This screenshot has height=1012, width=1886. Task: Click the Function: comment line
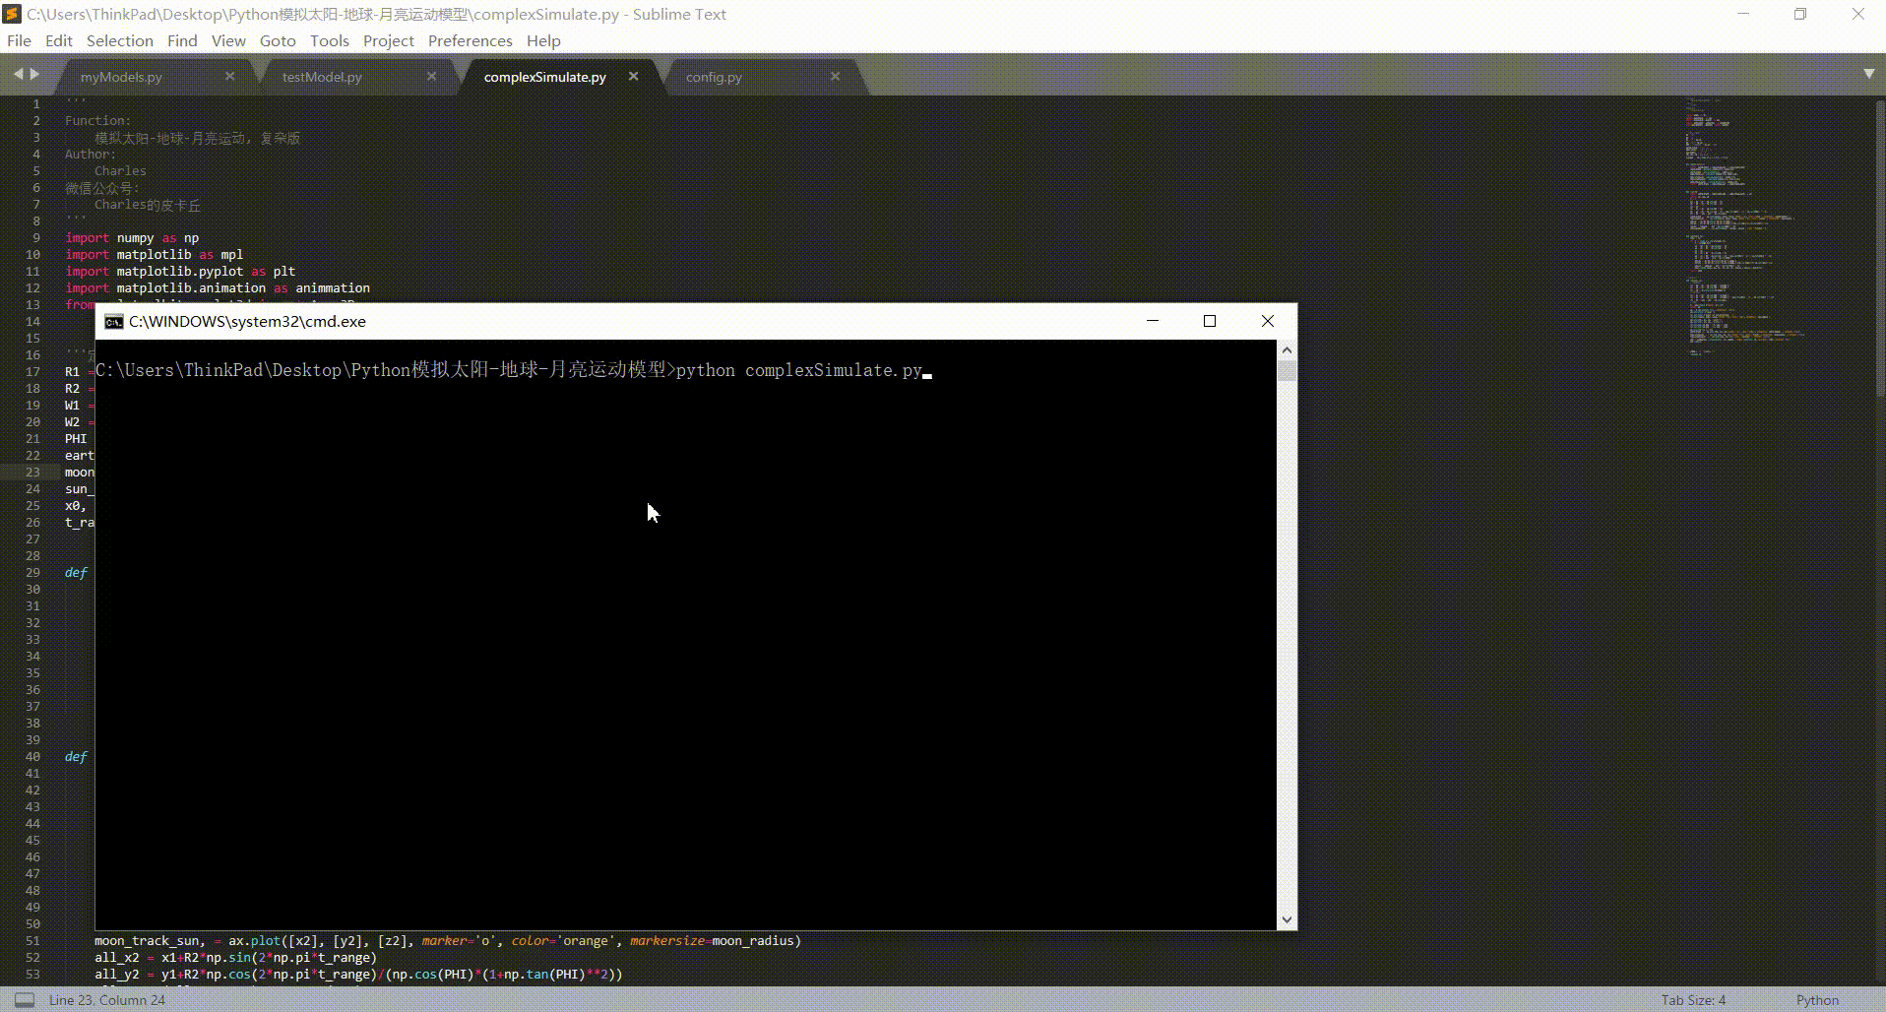[x=97, y=120]
